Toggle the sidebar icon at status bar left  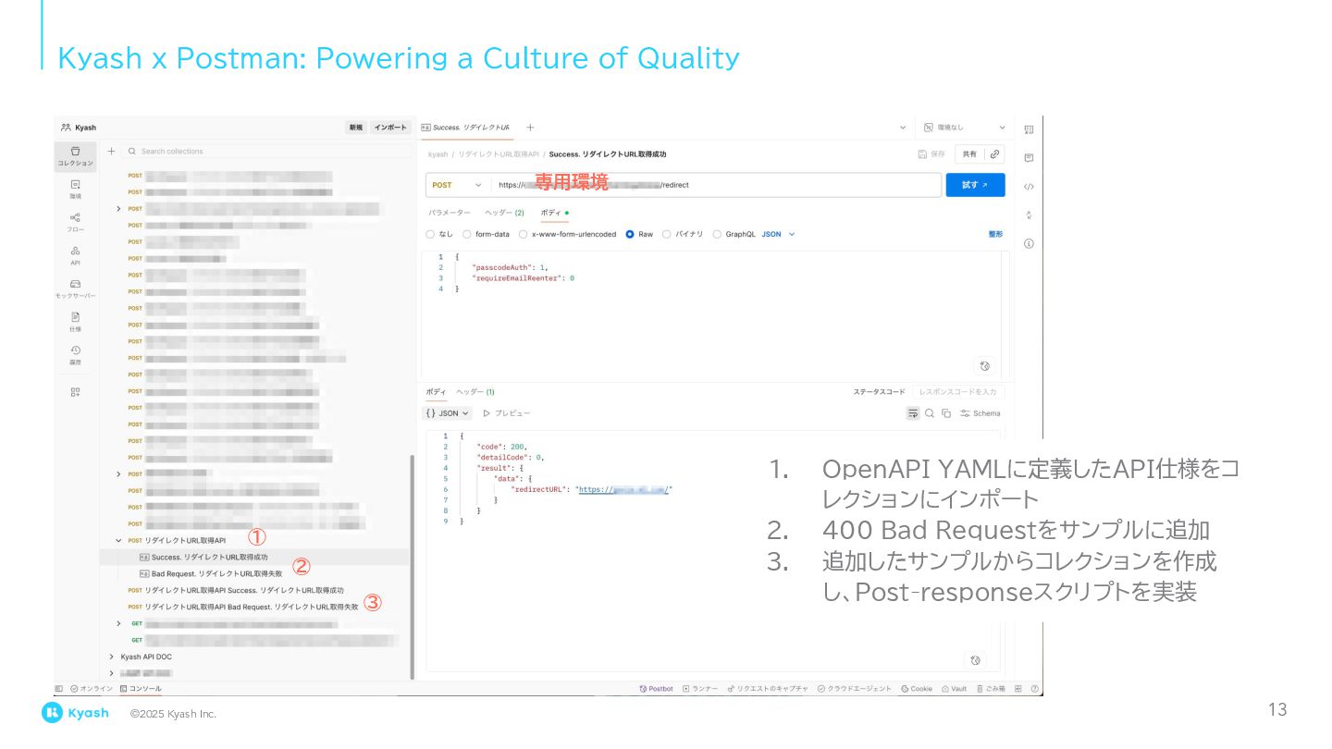(59, 689)
